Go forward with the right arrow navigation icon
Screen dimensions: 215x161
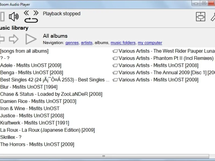(x=14, y=39)
